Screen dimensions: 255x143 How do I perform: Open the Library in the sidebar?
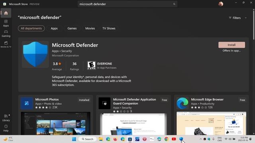[x=6, y=118]
